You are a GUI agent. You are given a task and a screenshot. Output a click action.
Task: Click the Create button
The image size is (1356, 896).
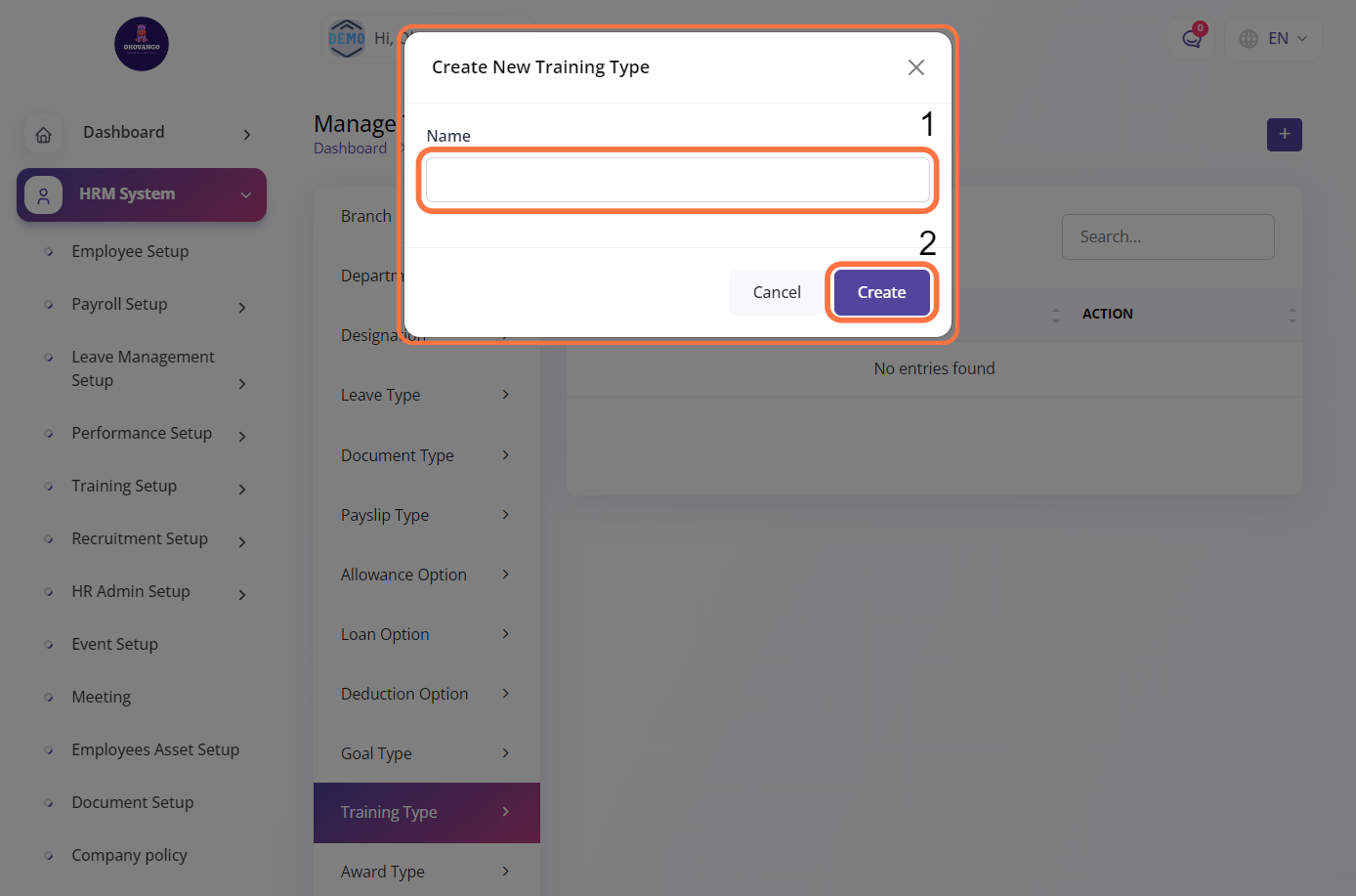(x=881, y=292)
